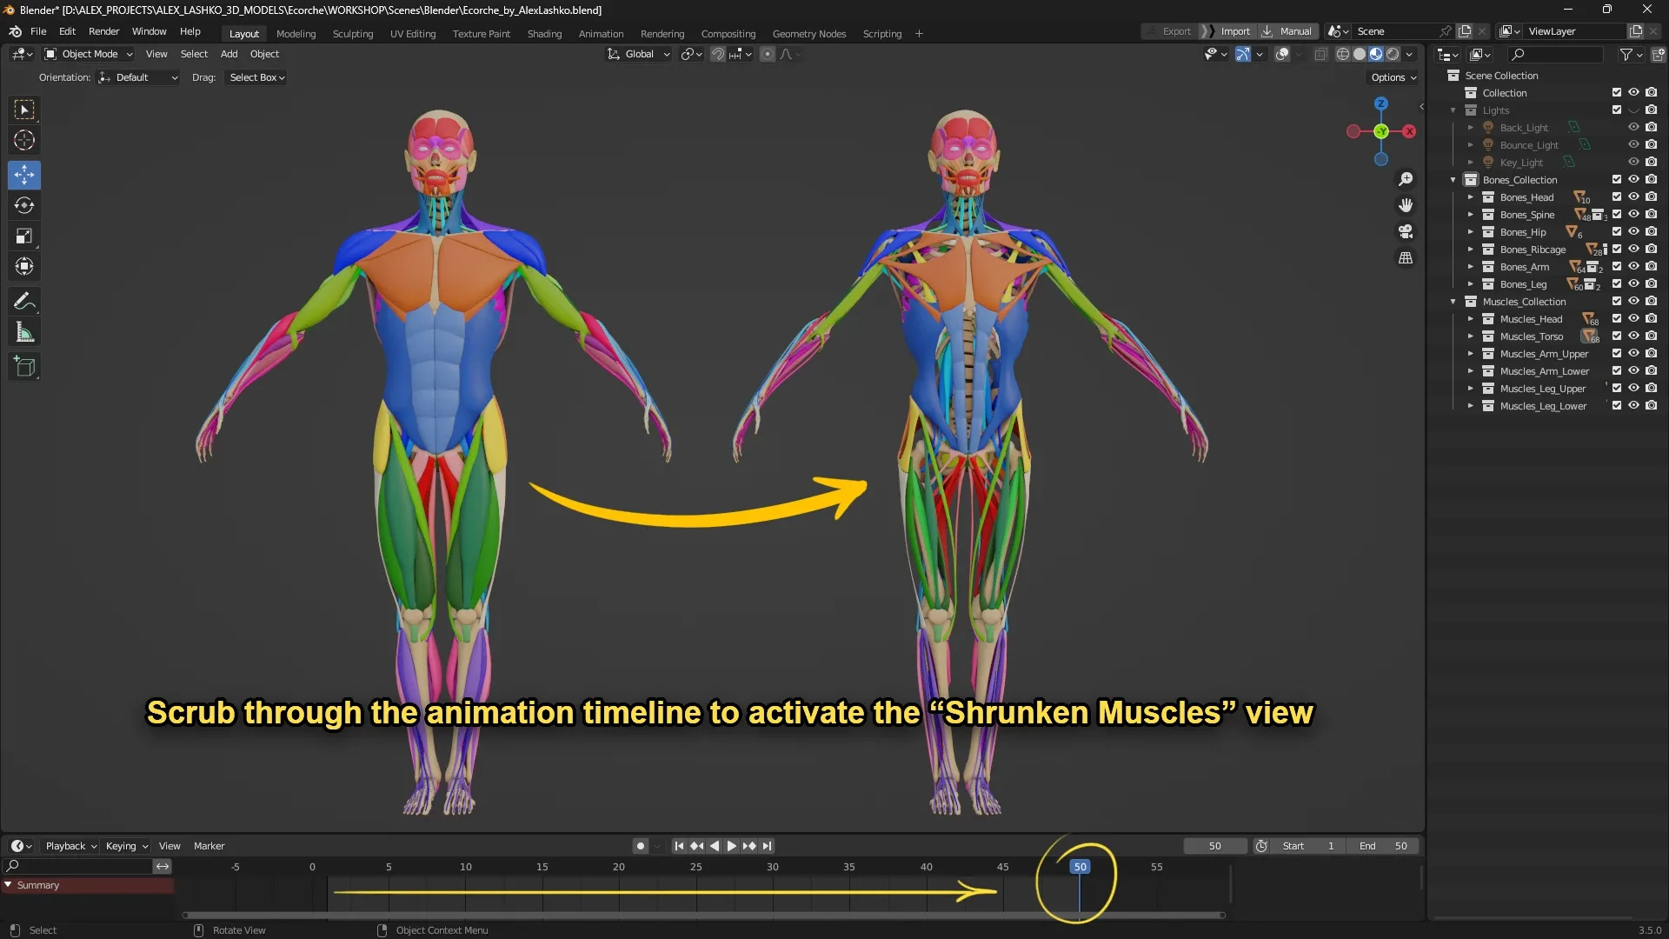Activate the Scale tool
This screenshot has width=1669, height=939.
coord(24,236)
